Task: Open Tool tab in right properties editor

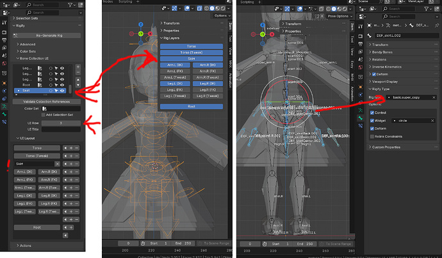Action: click(x=361, y=26)
